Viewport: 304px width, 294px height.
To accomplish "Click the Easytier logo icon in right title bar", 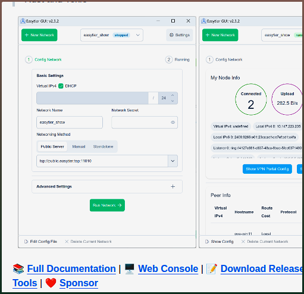I will click(x=203, y=21).
